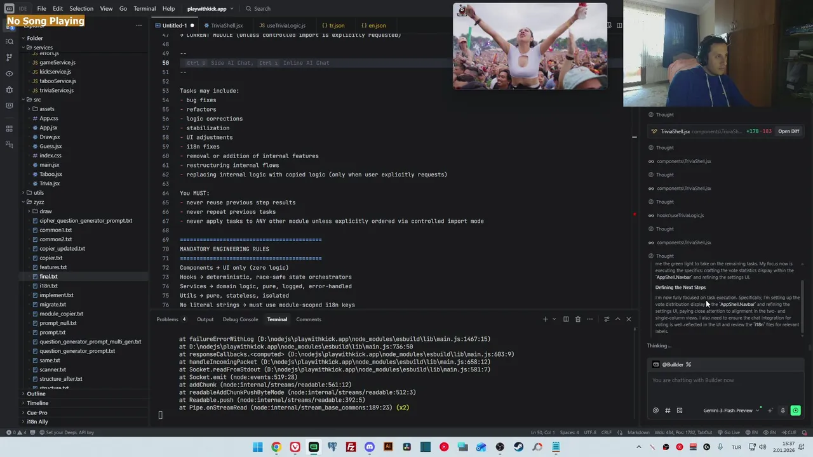Click the Windows Start button
This screenshot has width=813, height=457.
[x=257, y=447]
